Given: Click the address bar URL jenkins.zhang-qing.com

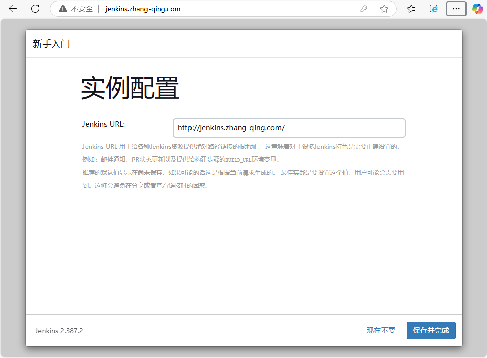Looking at the screenshot, I should coord(142,9).
